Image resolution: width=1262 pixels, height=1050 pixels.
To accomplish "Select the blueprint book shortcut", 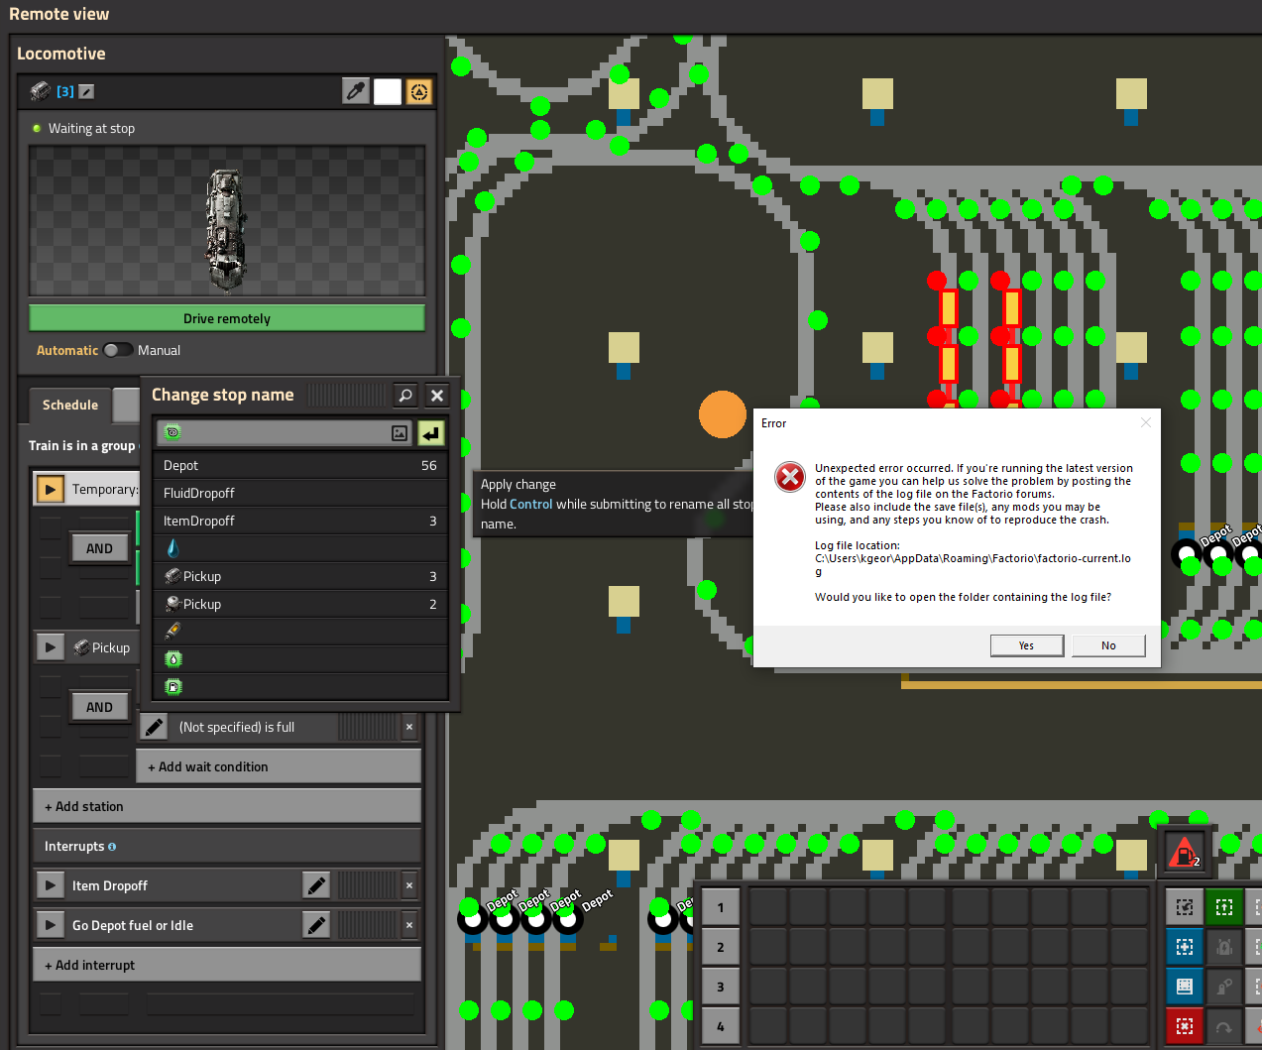I will click(x=1185, y=987).
